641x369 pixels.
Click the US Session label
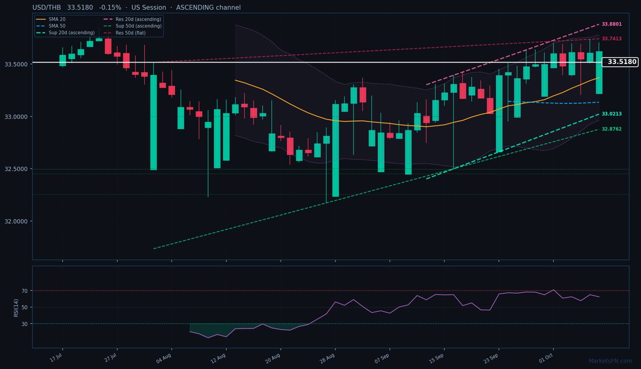[147, 7]
